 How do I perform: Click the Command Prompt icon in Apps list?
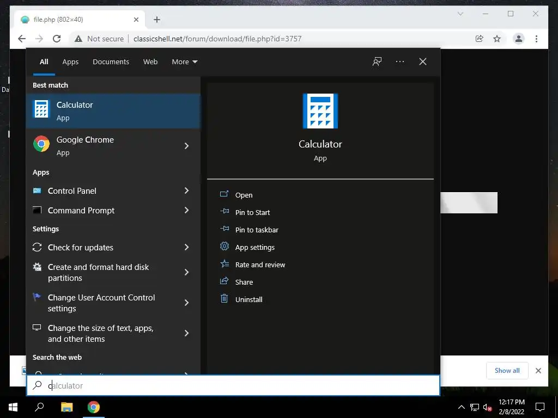pos(37,211)
